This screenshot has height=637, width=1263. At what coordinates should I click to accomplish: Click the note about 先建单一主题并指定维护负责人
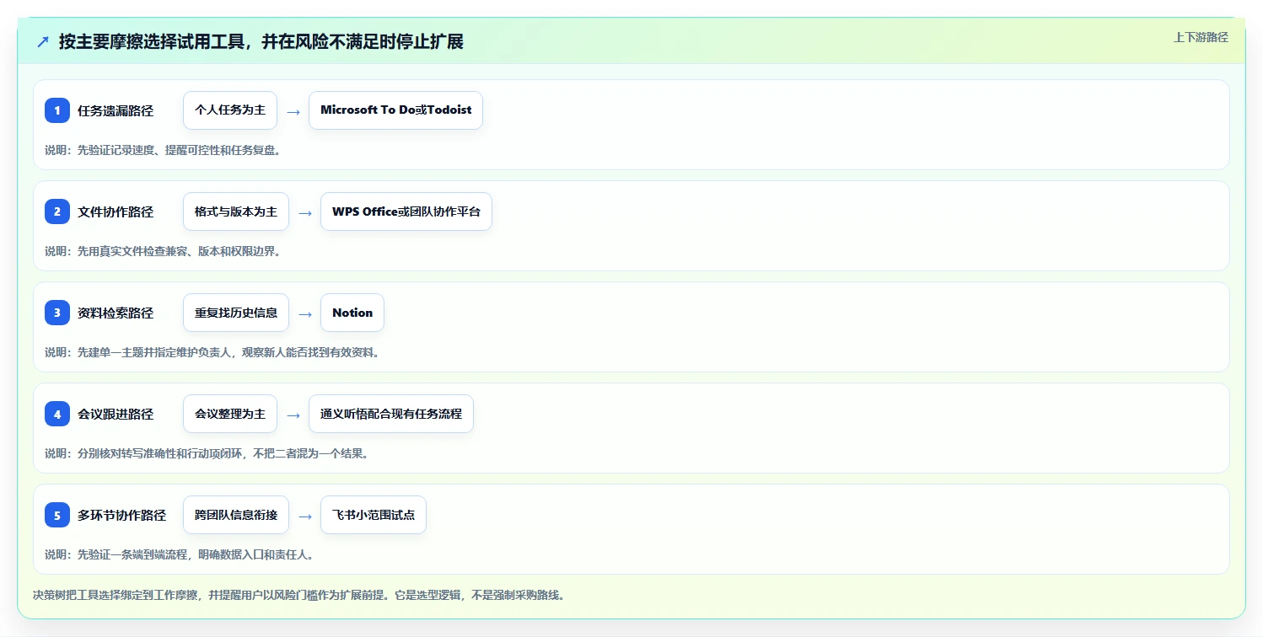(212, 352)
